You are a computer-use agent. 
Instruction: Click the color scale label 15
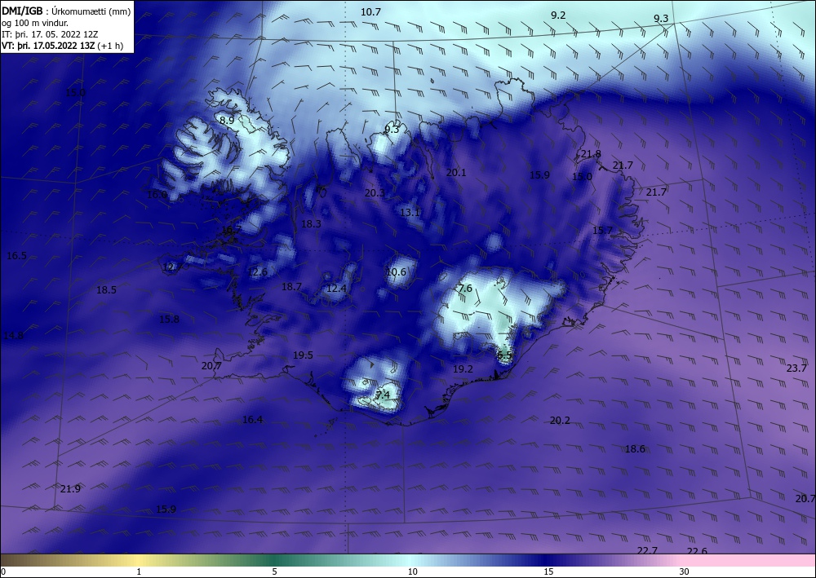(x=548, y=571)
